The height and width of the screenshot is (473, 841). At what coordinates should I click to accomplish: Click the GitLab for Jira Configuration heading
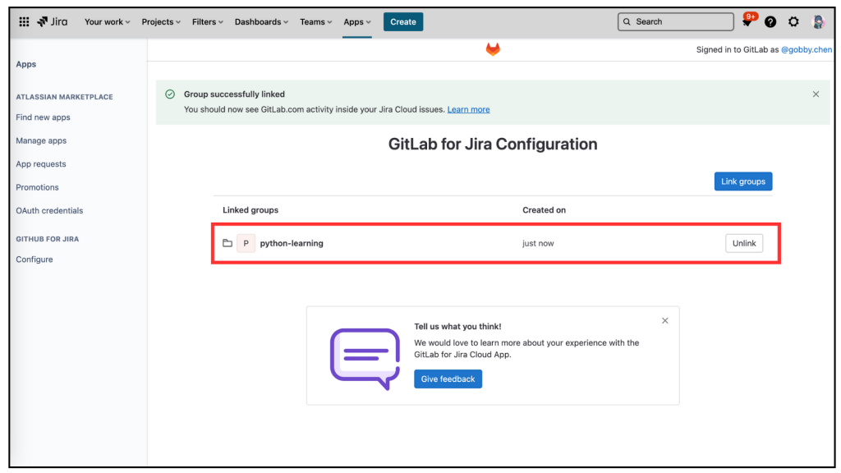[x=493, y=145]
